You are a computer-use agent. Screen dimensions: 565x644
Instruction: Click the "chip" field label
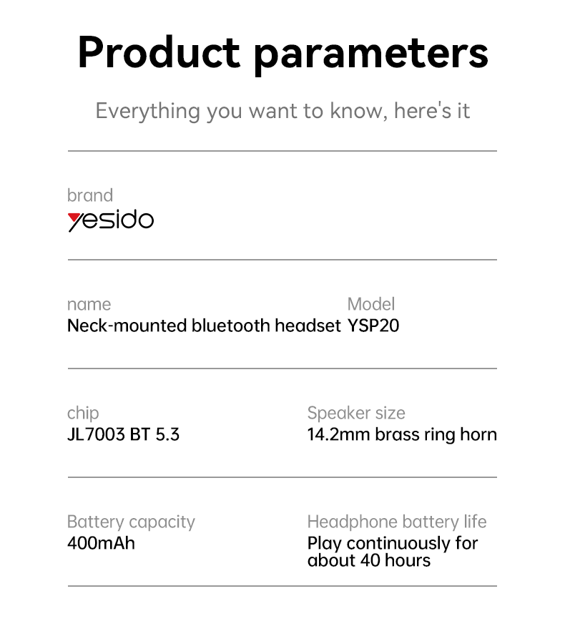click(x=83, y=413)
